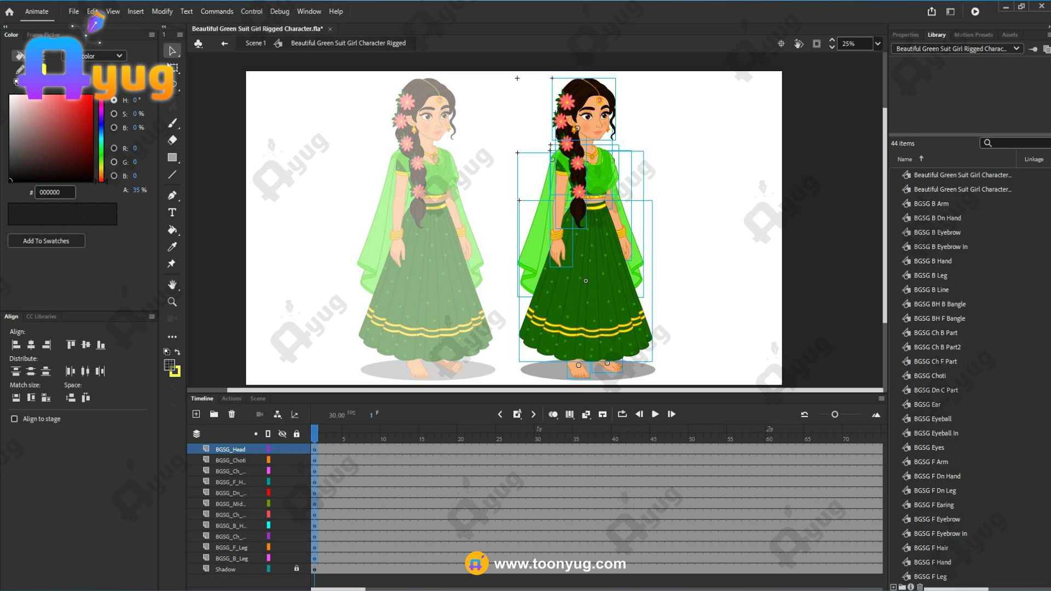Open the stage zoom percentage dropdown
This screenshot has height=591, width=1051.
(877, 44)
